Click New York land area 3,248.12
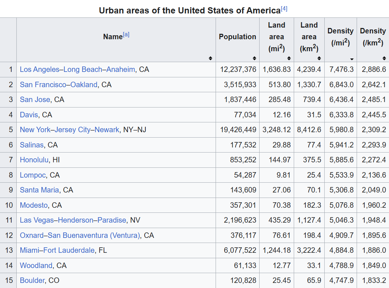389x288 pixels. pyautogui.click(x=277, y=130)
